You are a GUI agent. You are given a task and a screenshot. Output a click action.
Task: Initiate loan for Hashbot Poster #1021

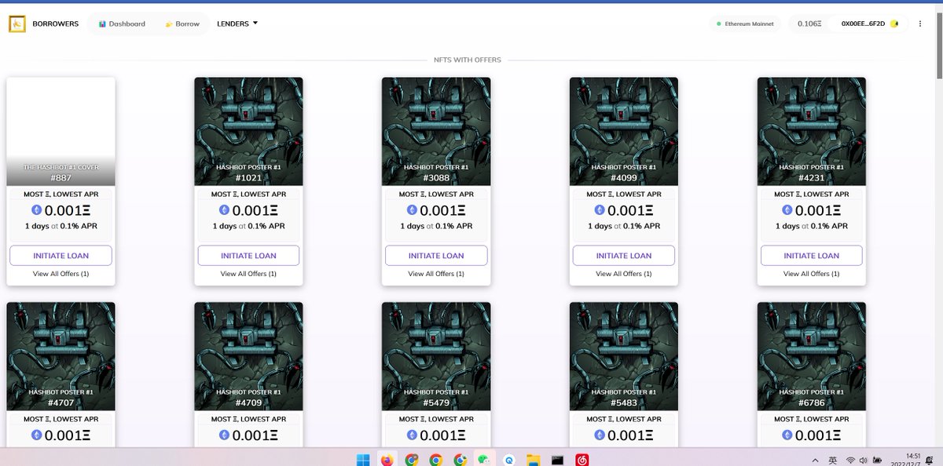pyautogui.click(x=248, y=256)
